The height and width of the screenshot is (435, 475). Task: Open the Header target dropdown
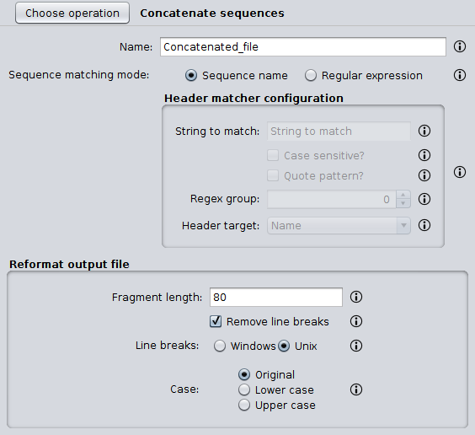(339, 226)
